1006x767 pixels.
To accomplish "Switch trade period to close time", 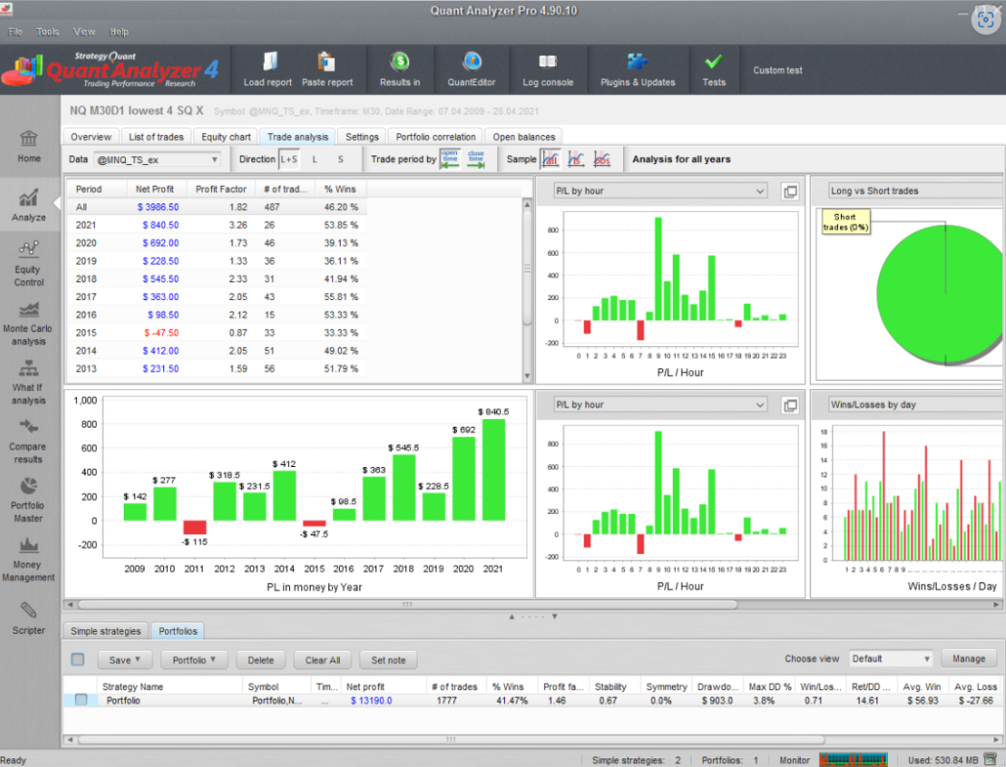I will click(476, 159).
